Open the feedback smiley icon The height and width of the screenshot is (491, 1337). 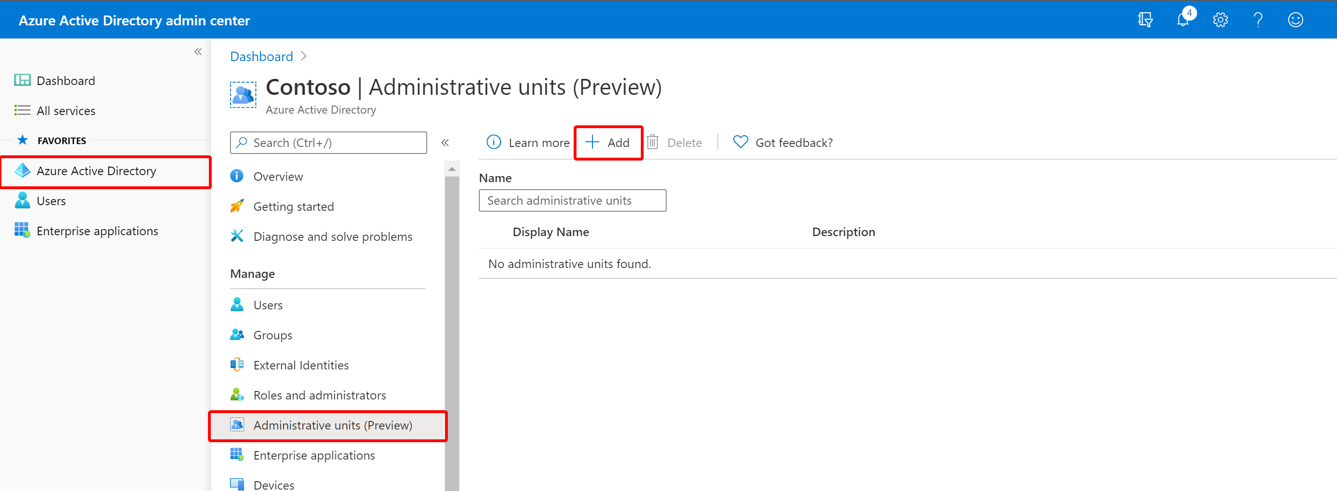click(x=1296, y=20)
